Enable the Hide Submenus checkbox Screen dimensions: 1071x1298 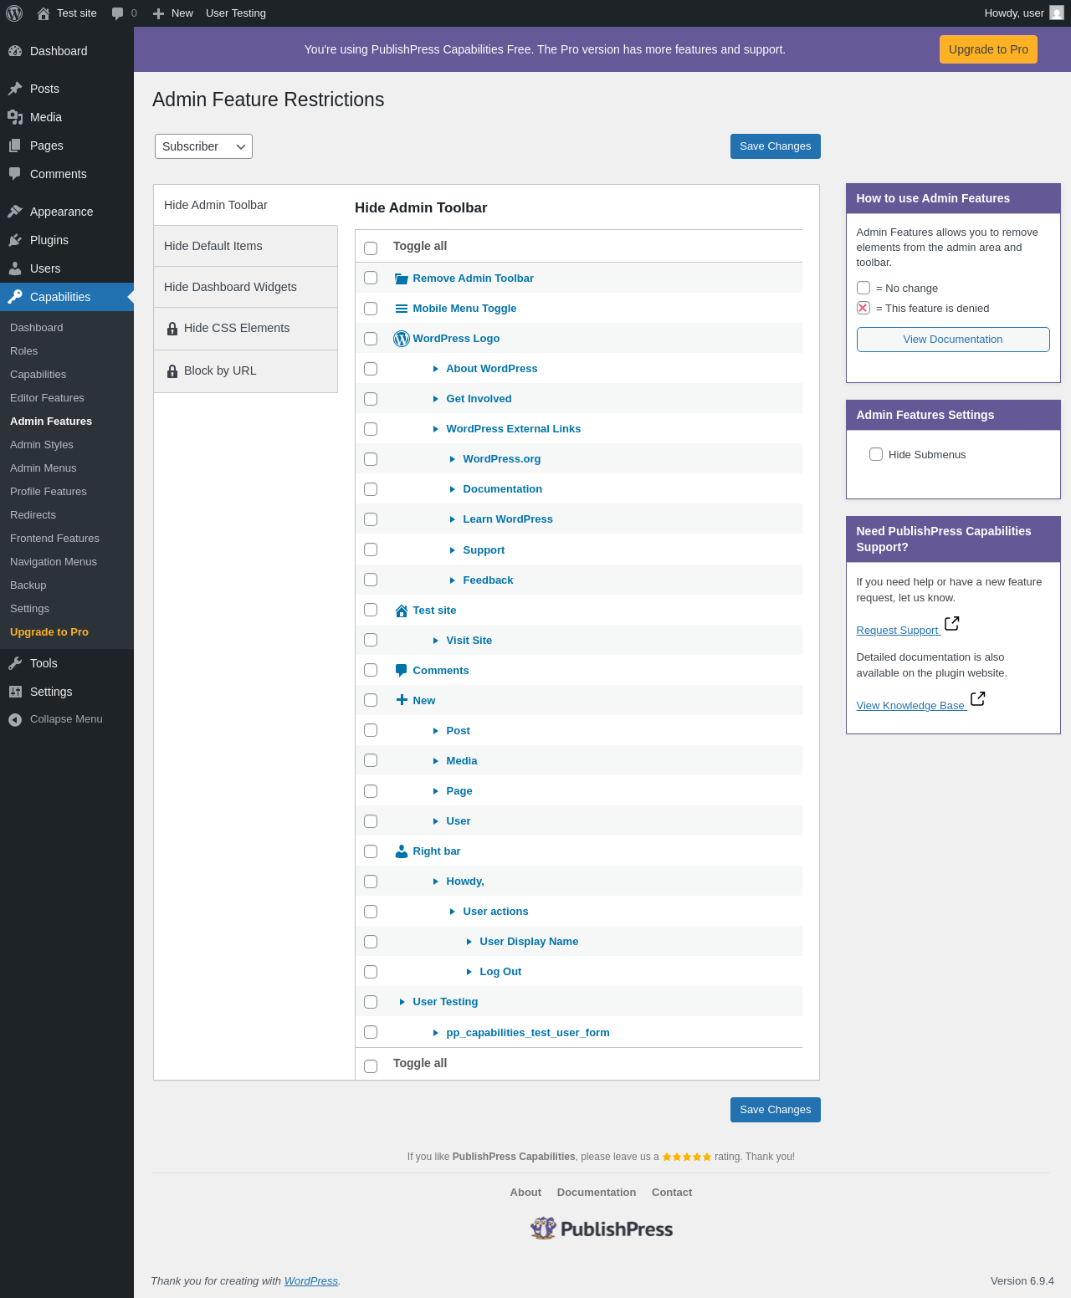pos(876,454)
